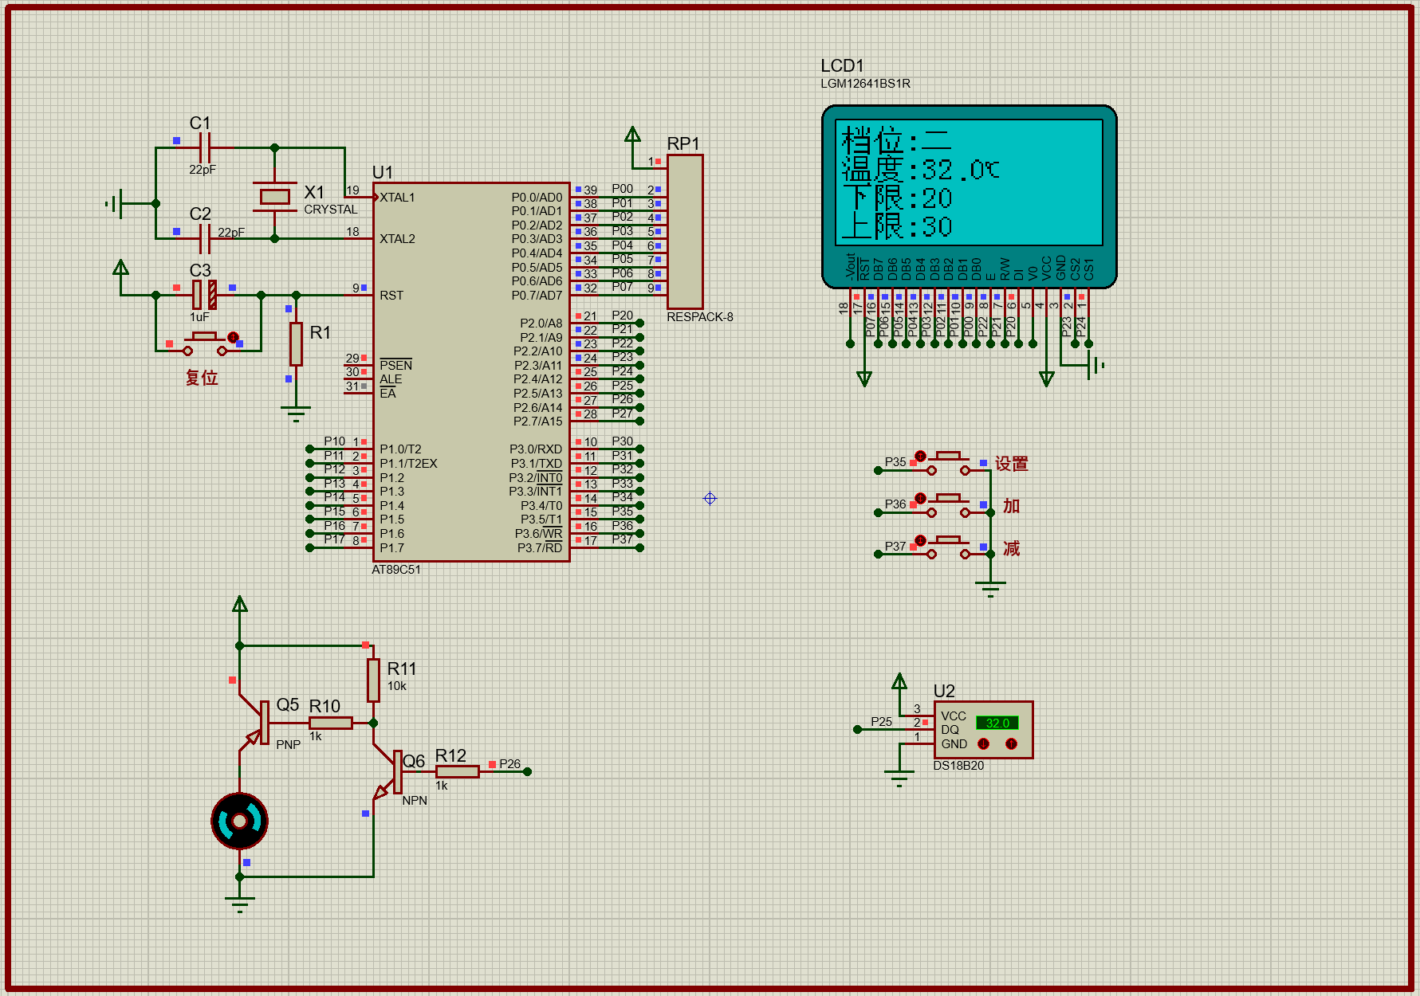Screen dimensions: 1420x996
Task: Select capacitor C2 symbol
Action: point(204,238)
